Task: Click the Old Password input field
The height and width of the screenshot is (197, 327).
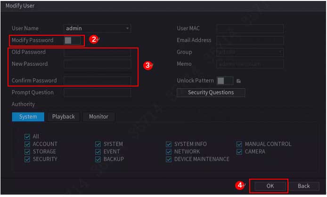Action: pyautogui.click(x=97, y=52)
